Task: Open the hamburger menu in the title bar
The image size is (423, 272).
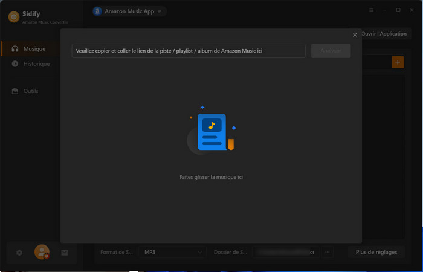Action: [x=370, y=11]
